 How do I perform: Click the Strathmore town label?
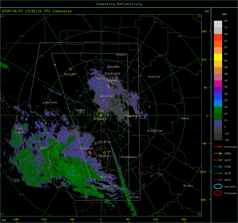[x=129, y=157]
